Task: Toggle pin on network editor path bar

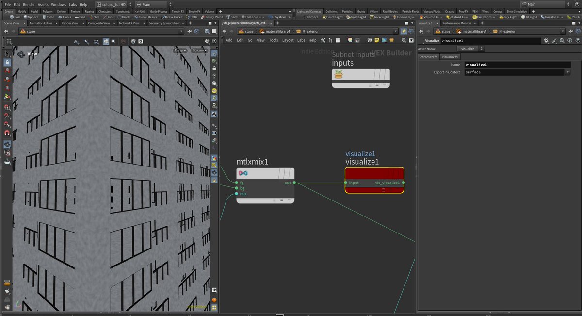Action: (x=404, y=31)
